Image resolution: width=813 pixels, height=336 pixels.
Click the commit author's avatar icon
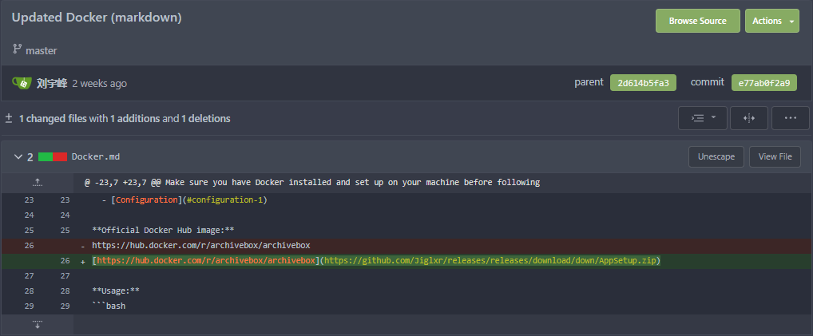22,82
